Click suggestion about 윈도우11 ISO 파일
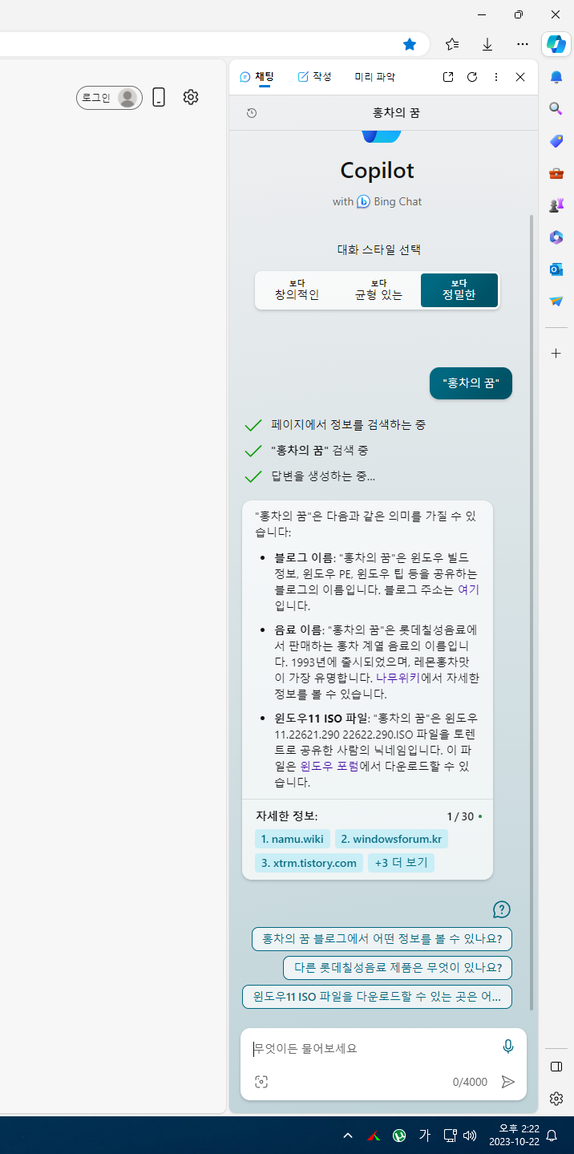The image size is (574, 1154). (377, 997)
